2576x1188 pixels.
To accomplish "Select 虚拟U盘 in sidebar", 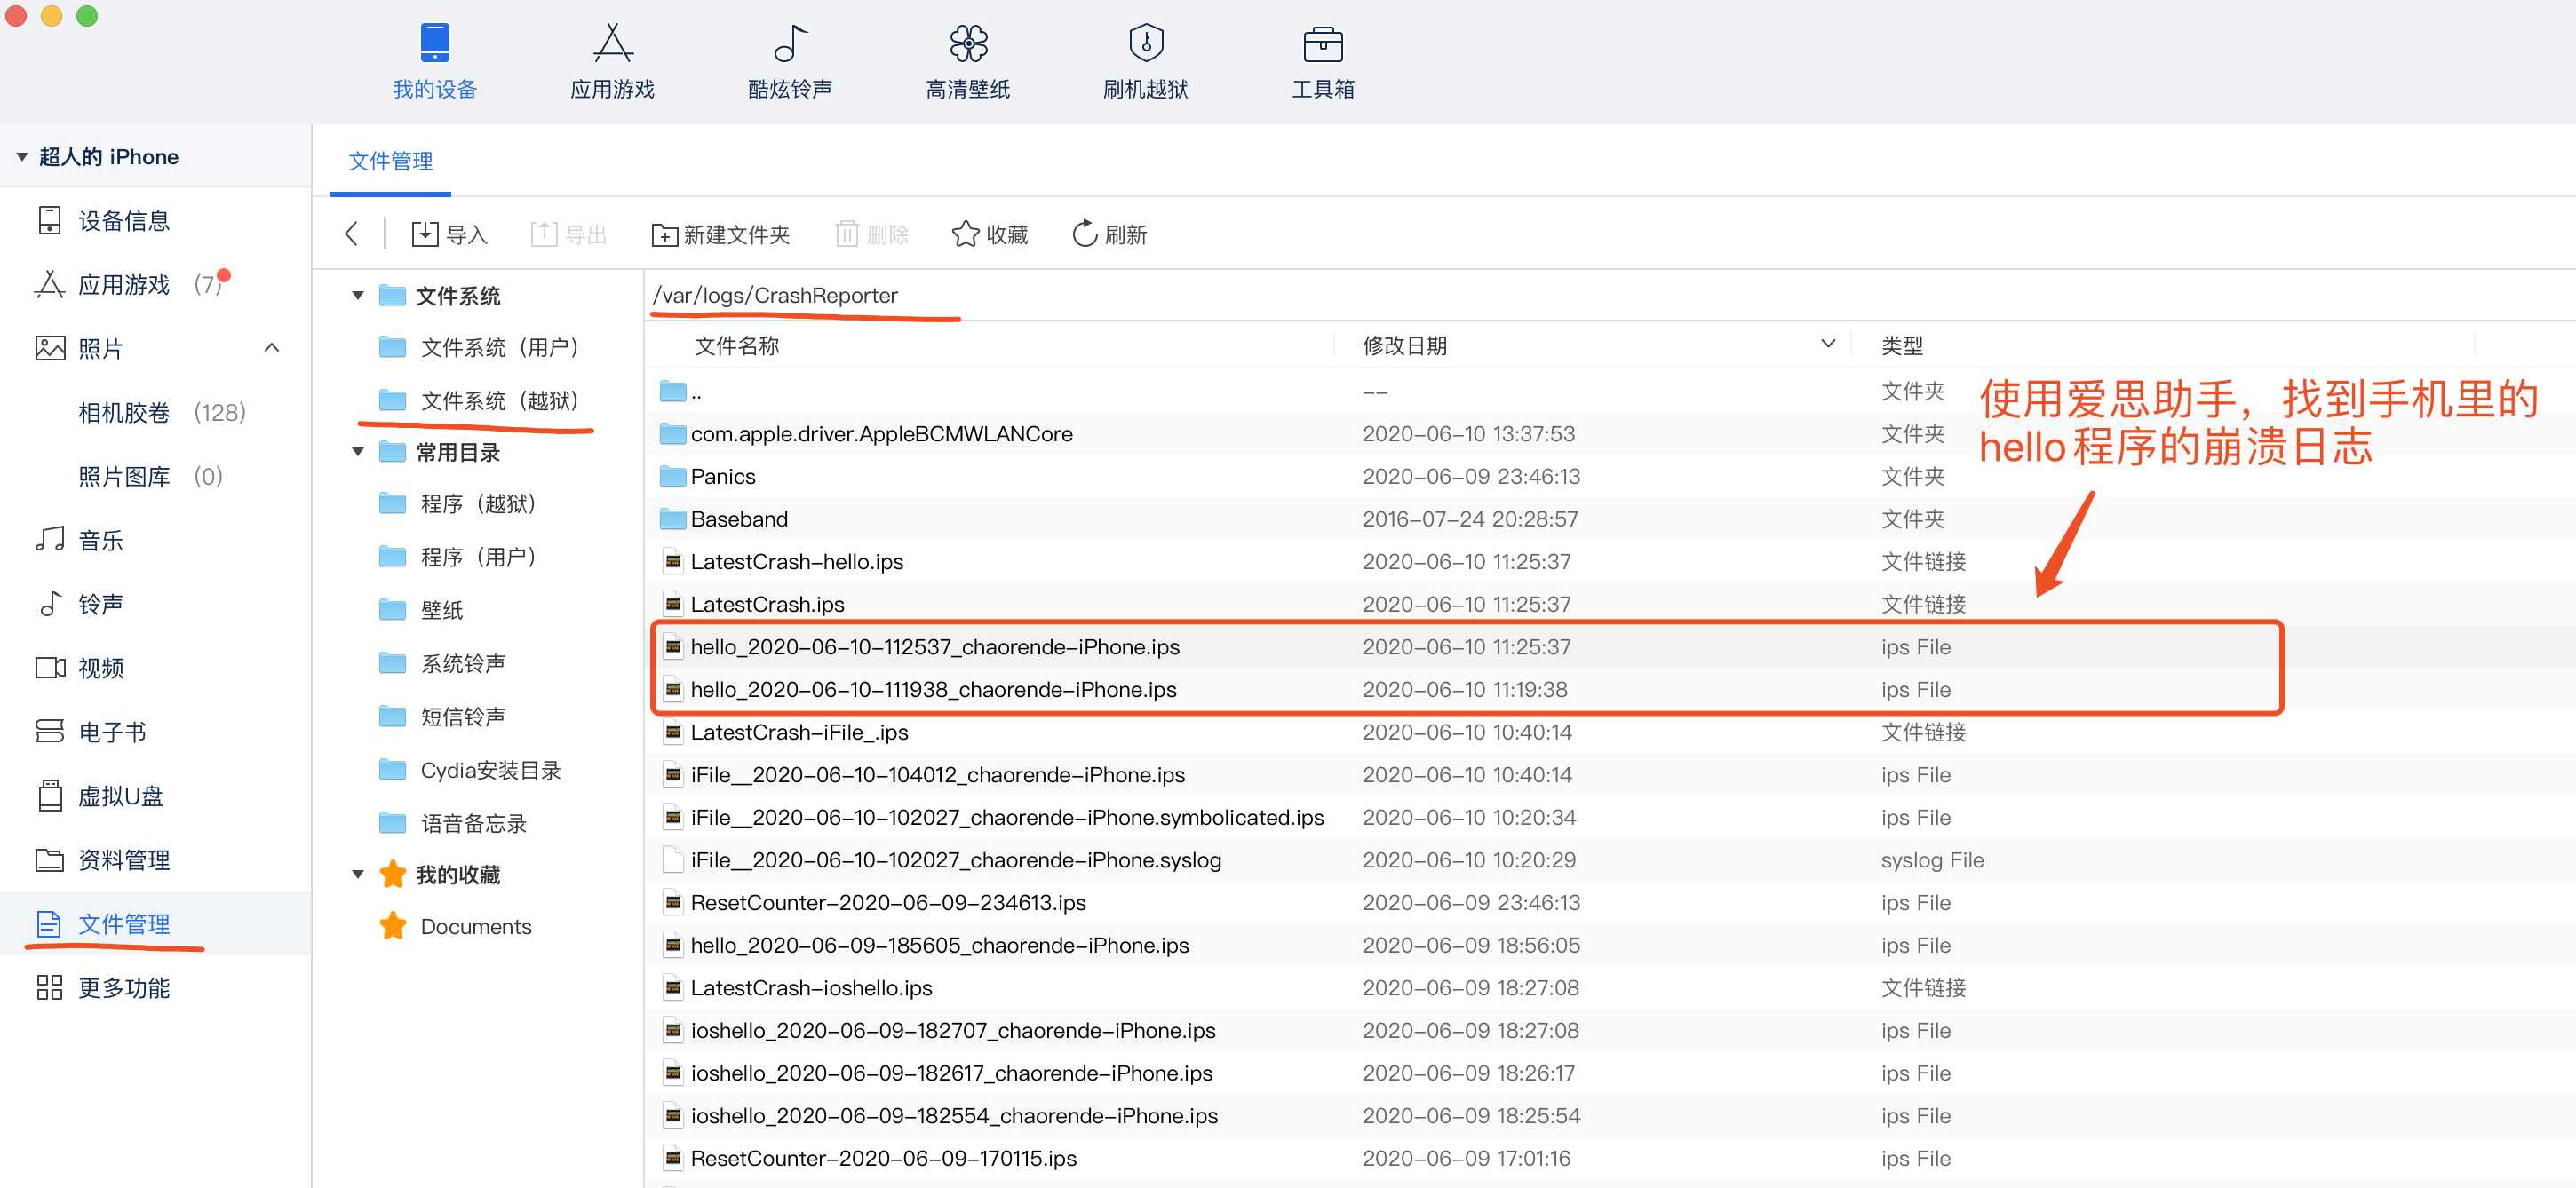I will coord(156,796).
